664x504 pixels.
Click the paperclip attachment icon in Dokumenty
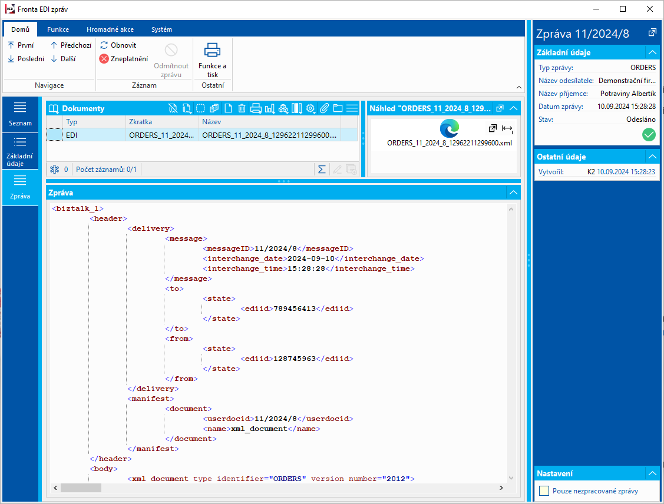coord(324,108)
